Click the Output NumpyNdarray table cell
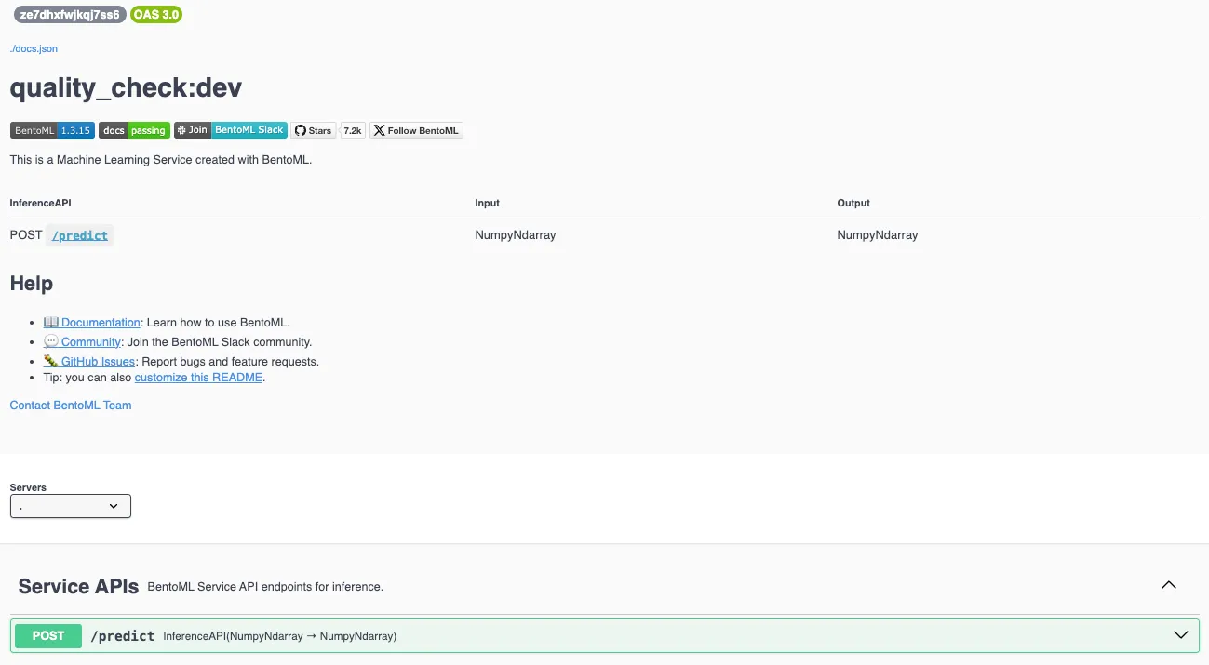 pos(878,235)
